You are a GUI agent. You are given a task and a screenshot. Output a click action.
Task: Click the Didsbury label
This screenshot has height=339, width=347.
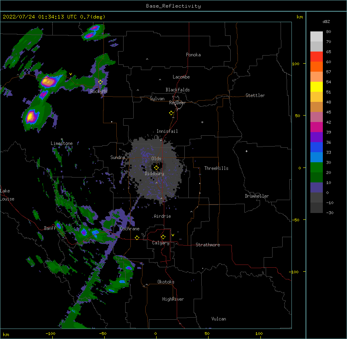click(x=154, y=174)
